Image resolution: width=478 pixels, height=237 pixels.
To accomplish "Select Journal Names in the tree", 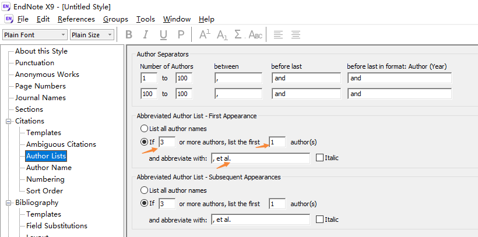I will (x=40, y=98).
